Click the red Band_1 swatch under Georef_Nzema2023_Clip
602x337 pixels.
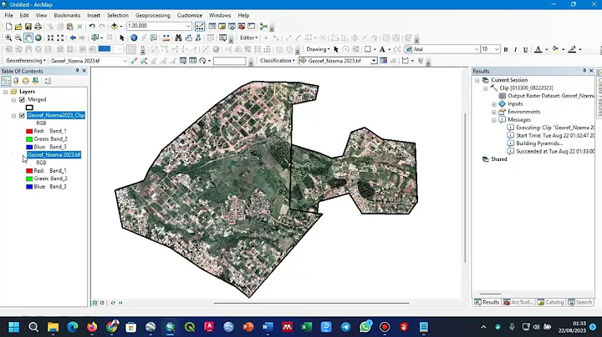click(x=29, y=131)
